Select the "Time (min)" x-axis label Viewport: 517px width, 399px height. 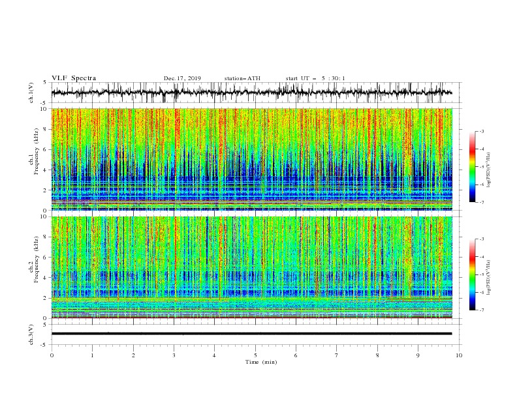261,362
